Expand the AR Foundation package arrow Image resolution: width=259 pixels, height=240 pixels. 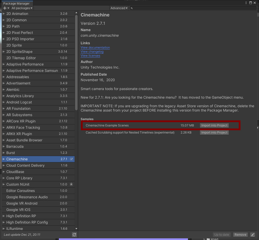(x=4, y=108)
